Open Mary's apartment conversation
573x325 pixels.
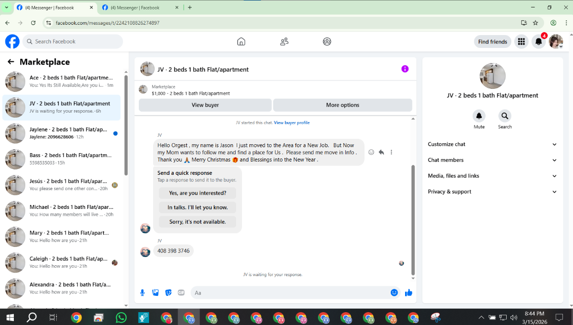61,237
